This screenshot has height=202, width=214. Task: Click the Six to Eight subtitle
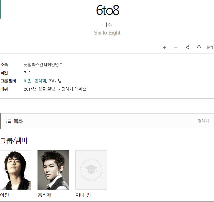pyautogui.click(x=107, y=33)
